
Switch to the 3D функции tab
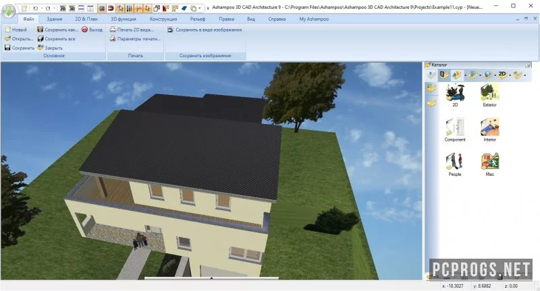pos(124,19)
